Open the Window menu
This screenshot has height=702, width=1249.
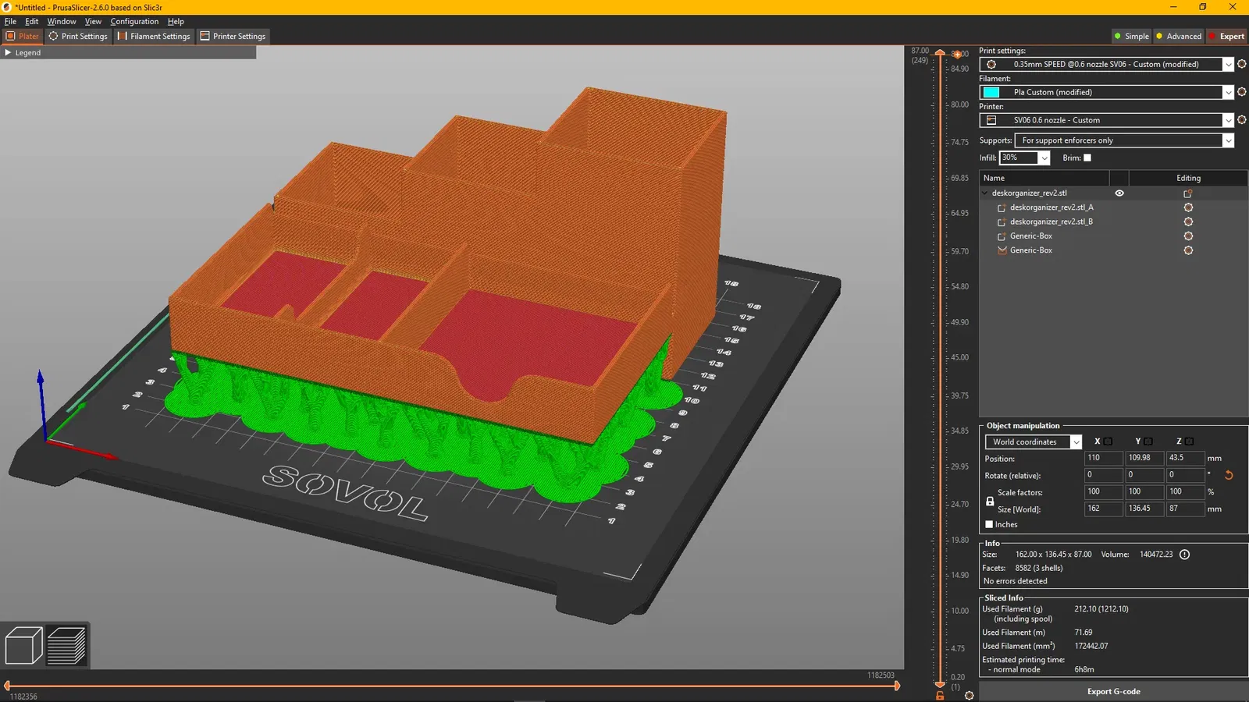click(62, 22)
